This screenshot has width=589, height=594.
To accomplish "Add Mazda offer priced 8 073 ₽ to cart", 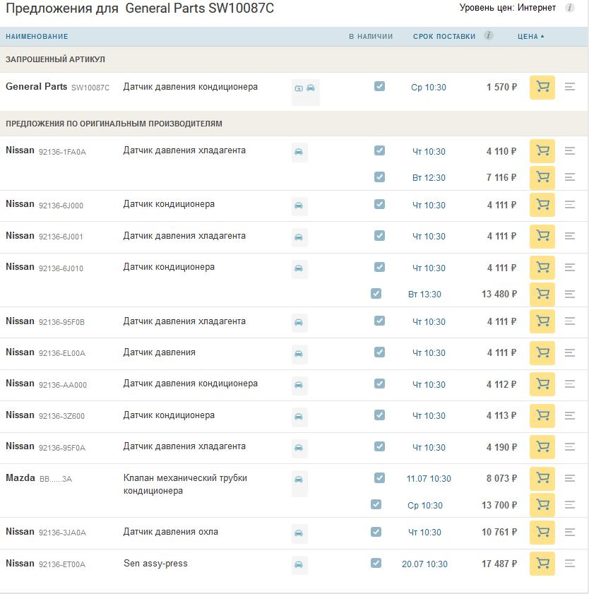I will (x=542, y=479).
